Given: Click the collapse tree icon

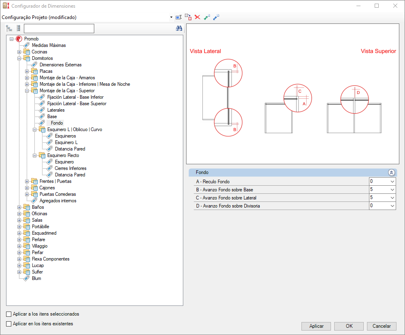Looking at the screenshot, I should (x=19, y=28).
